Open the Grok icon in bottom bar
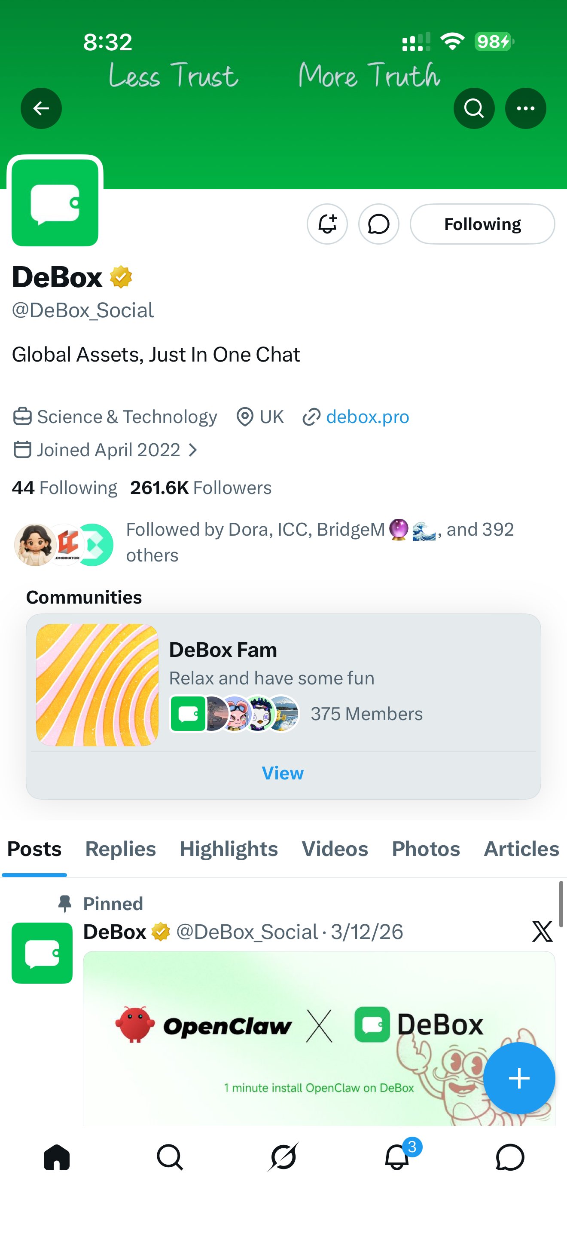Image resolution: width=567 pixels, height=1233 pixels. click(283, 1157)
